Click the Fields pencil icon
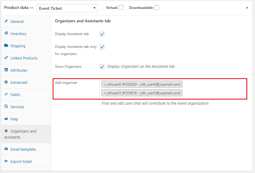 coord(6,95)
